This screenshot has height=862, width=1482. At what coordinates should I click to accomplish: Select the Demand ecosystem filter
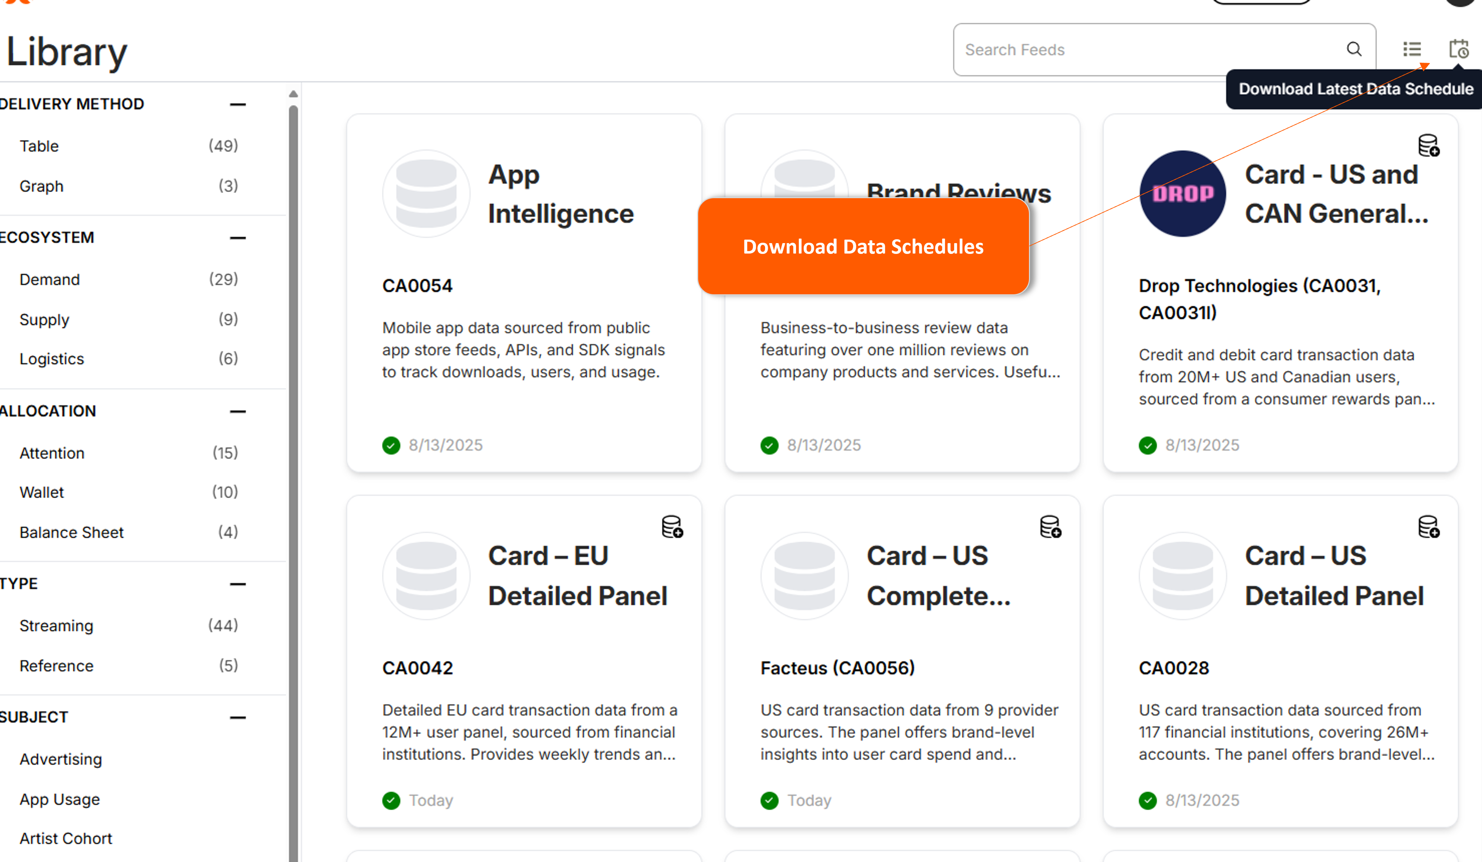(49, 279)
